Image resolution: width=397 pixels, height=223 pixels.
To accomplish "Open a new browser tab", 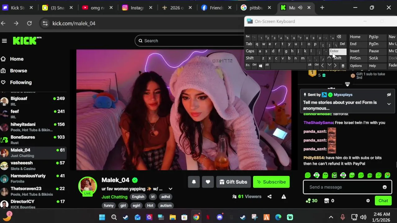I will [x=322, y=7].
